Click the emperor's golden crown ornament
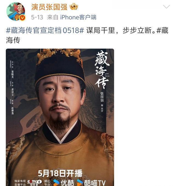Viewport: 175px width, 186px height. click(x=60, y=55)
